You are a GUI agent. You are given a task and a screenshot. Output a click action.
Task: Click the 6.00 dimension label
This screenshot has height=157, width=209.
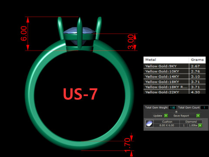[x=24, y=34]
